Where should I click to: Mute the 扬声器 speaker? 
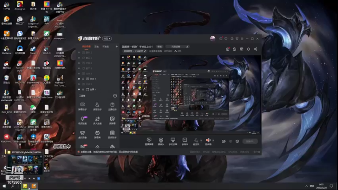(x=208, y=141)
